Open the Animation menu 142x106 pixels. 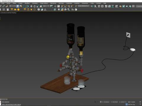click(35, 3)
